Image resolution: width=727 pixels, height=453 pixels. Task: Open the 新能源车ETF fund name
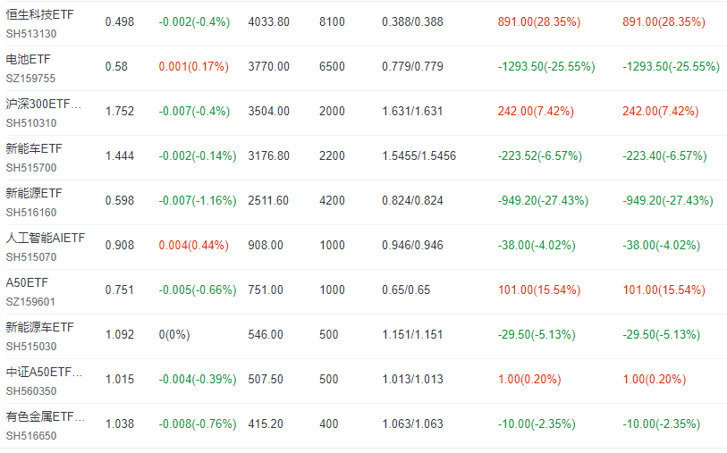(40, 328)
